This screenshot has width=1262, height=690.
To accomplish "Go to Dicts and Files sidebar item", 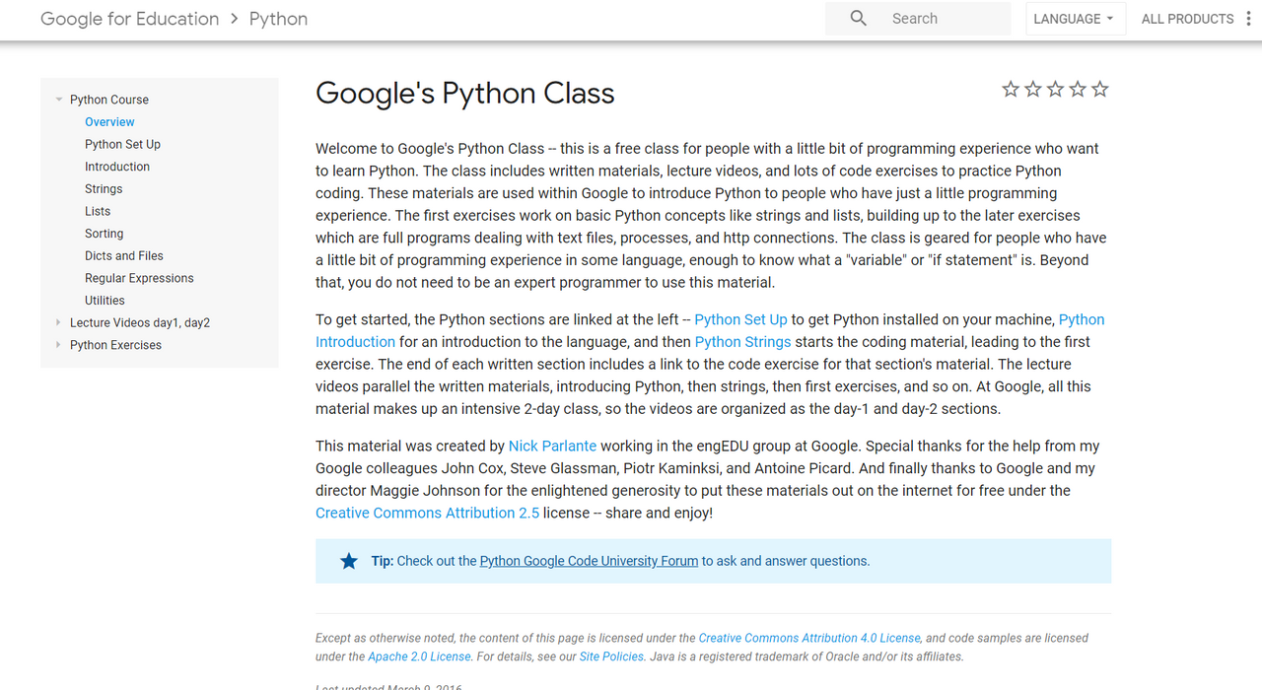I will pyautogui.click(x=124, y=255).
